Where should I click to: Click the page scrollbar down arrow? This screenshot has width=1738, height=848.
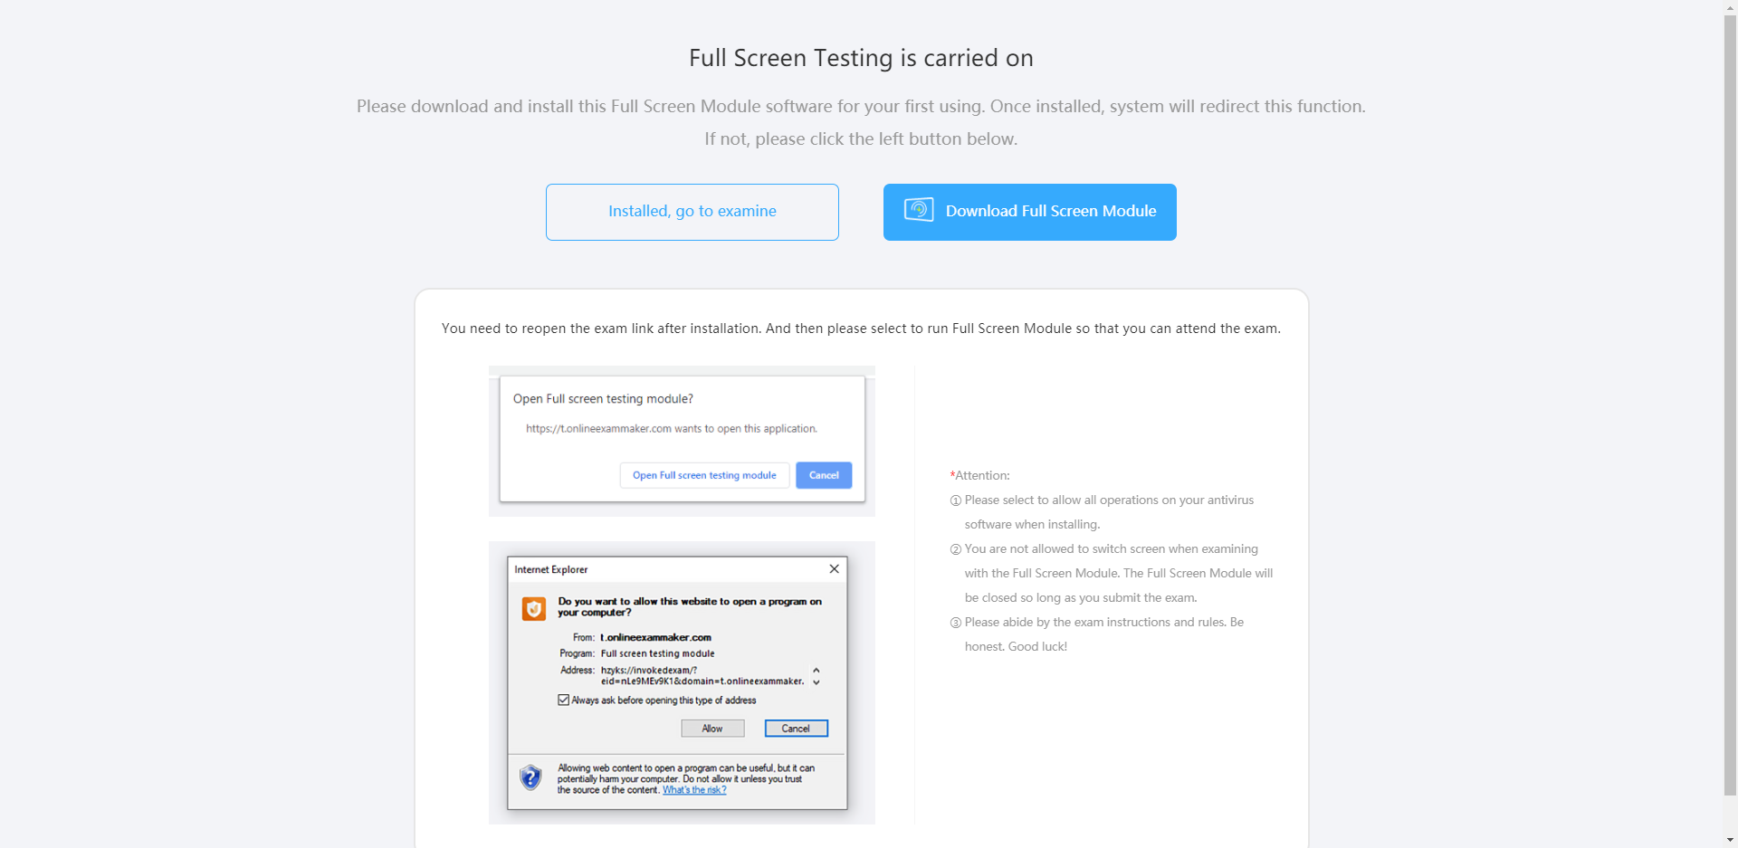(1731, 840)
